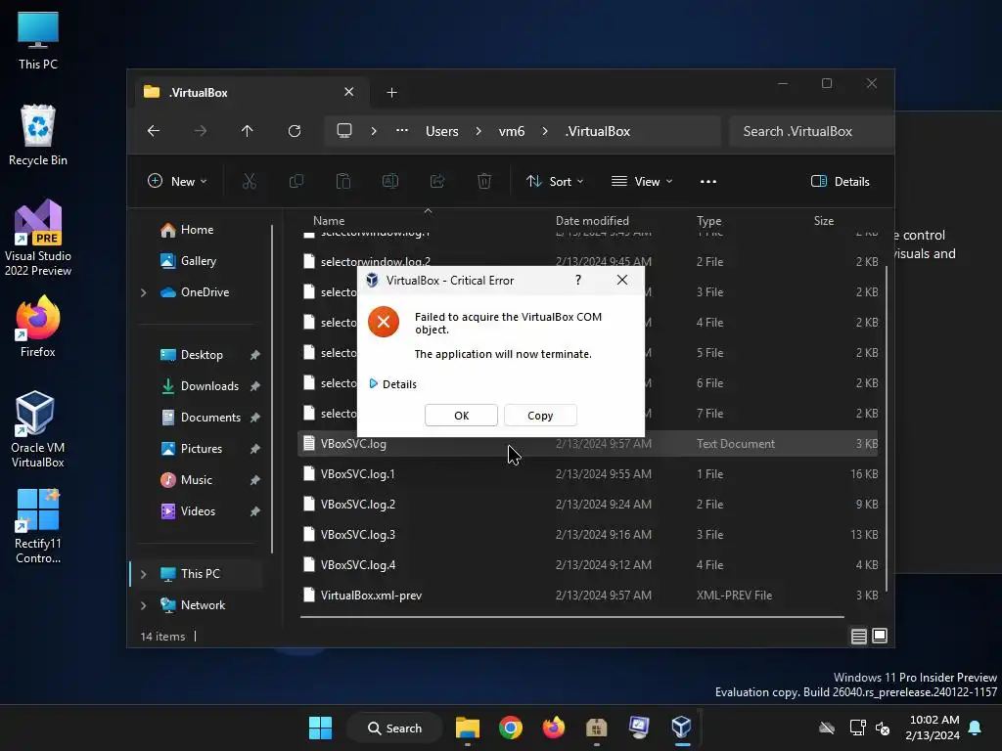Image resolution: width=1002 pixels, height=751 pixels.
Task: Click the Cut toolbar icon
Action: (x=250, y=181)
